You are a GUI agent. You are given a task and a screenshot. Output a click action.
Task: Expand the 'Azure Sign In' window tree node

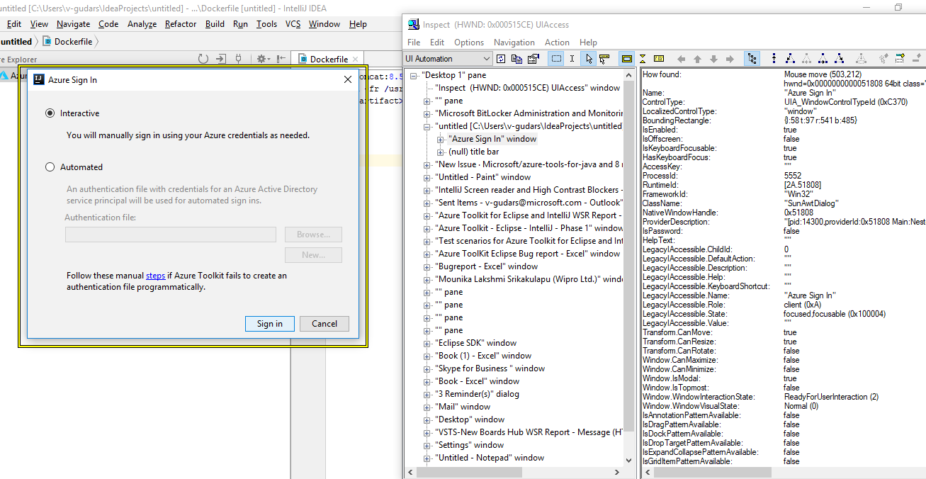pos(441,138)
